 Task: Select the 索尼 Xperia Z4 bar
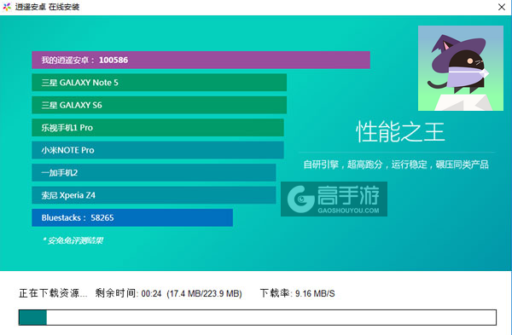[154, 195]
